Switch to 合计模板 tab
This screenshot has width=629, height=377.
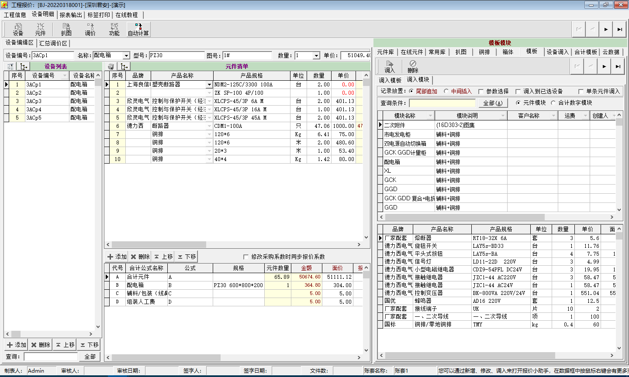pos(586,52)
